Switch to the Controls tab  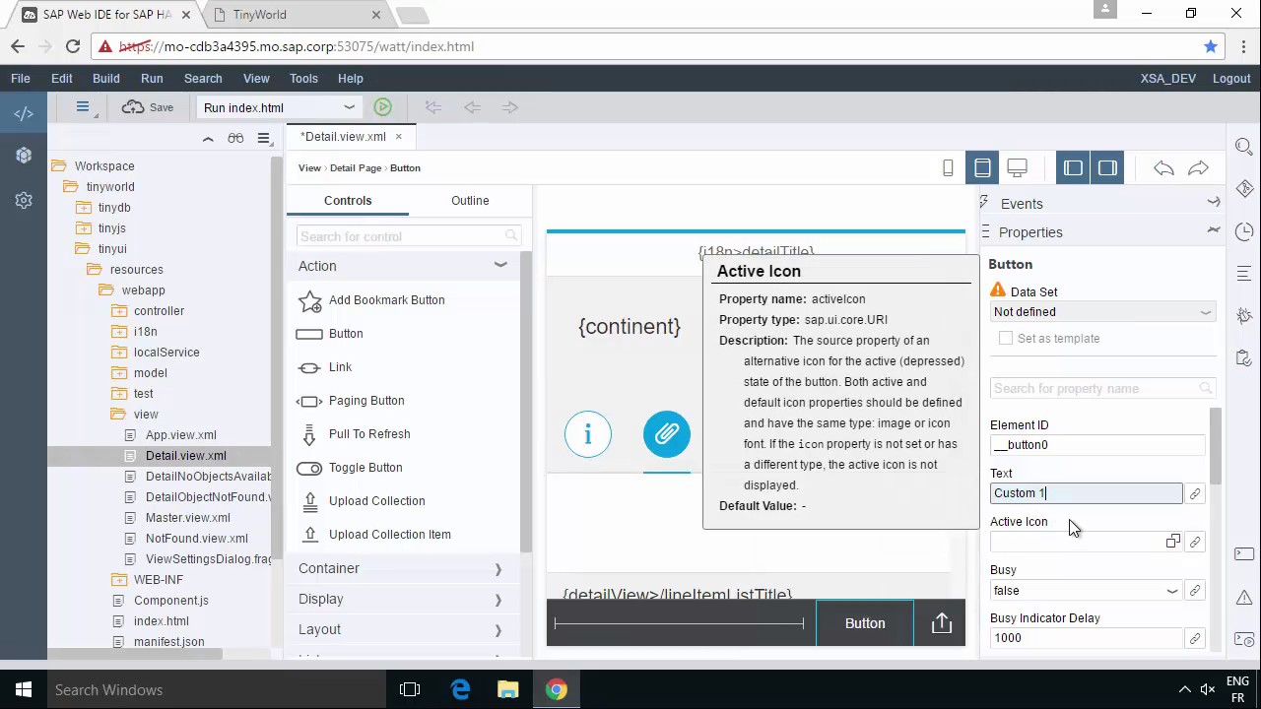click(348, 201)
